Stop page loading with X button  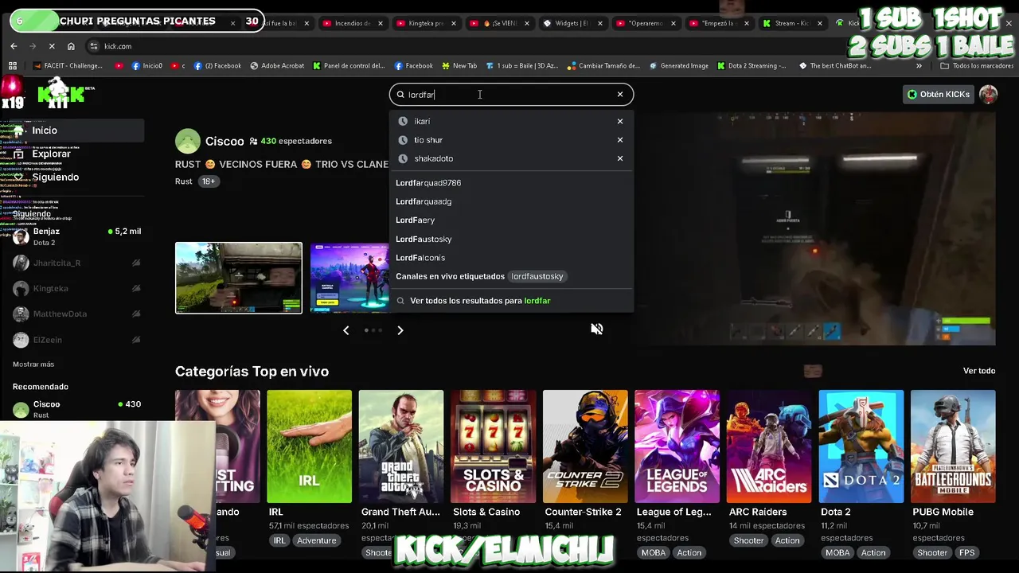point(52,46)
